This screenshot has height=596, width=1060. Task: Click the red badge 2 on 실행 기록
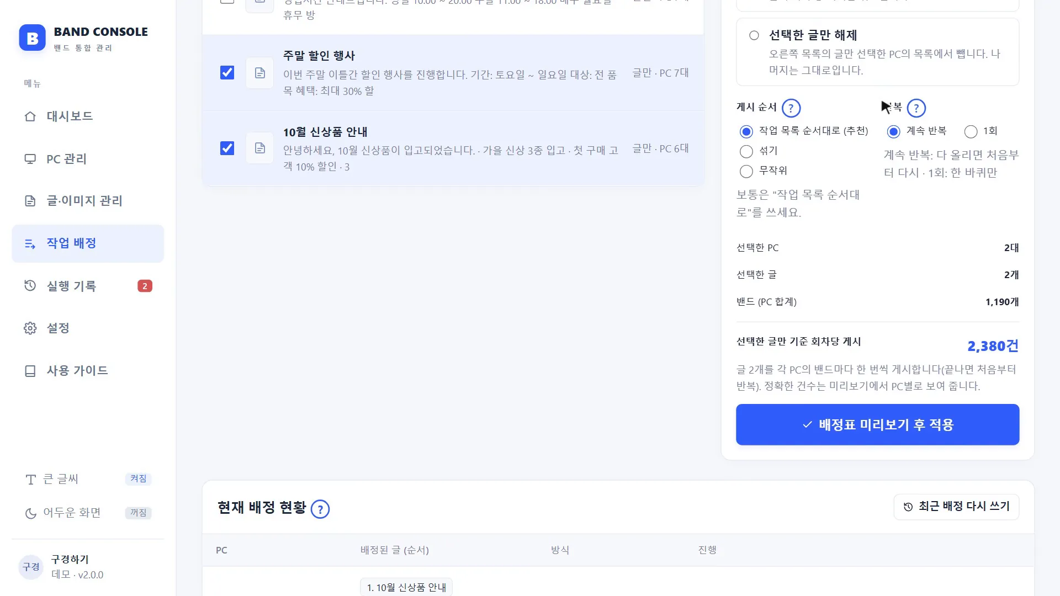145,286
